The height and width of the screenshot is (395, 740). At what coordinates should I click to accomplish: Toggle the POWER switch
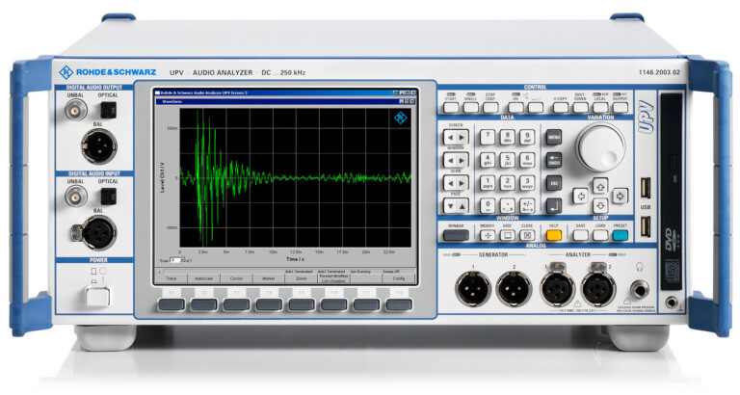click(x=95, y=296)
